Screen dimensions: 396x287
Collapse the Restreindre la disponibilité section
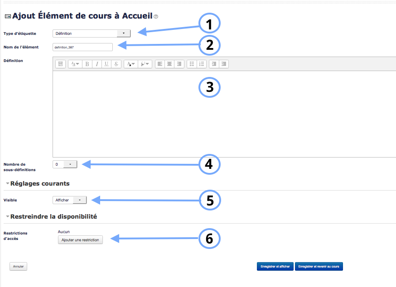coord(8,216)
